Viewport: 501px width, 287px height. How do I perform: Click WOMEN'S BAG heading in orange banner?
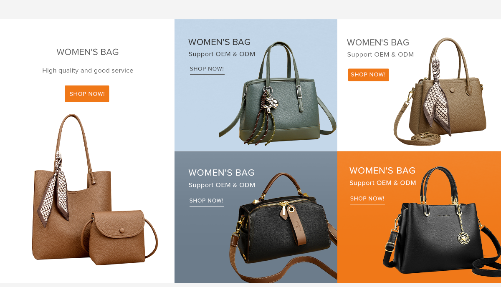coord(382,171)
